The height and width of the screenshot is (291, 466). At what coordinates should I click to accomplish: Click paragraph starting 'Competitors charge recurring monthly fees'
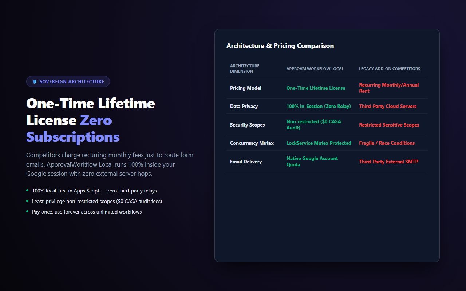(x=110, y=164)
